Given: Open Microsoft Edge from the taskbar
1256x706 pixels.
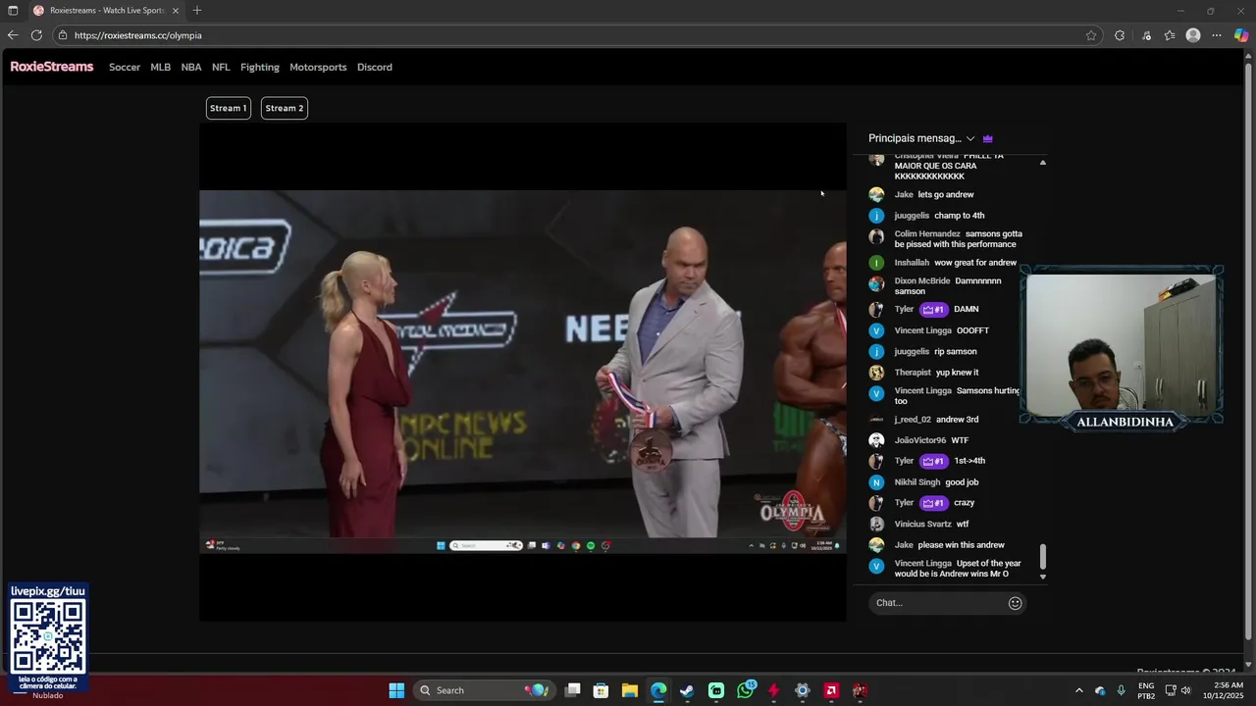Looking at the screenshot, I should point(658,690).
